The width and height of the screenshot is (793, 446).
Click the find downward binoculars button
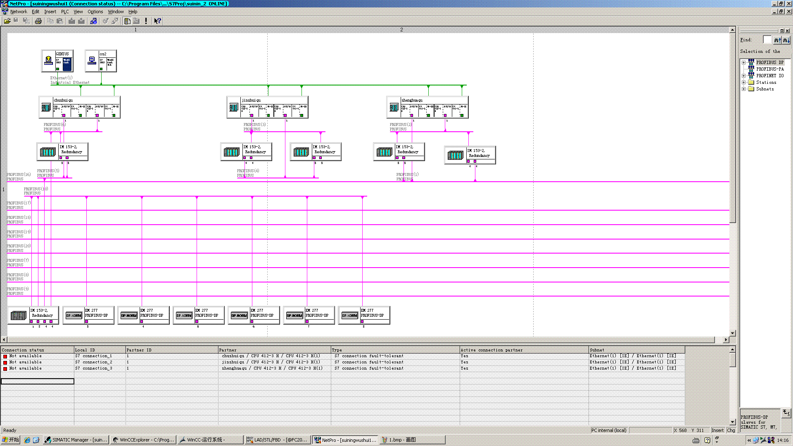[786, 40]
